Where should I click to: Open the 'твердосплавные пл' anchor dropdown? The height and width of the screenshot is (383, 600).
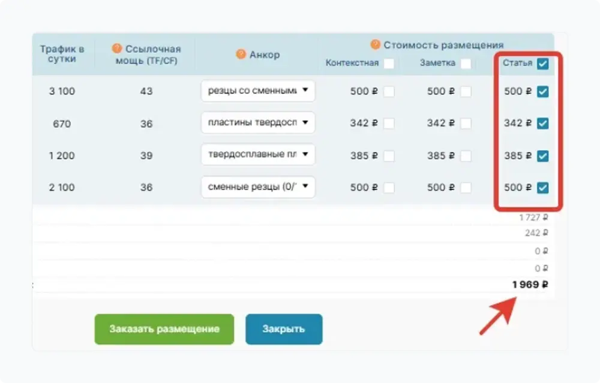(258, 155)
